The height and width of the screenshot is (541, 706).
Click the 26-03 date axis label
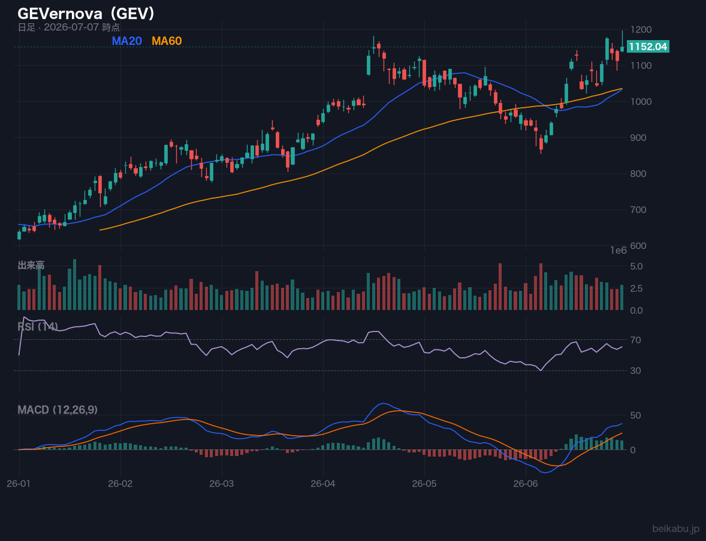coord(222,484)
